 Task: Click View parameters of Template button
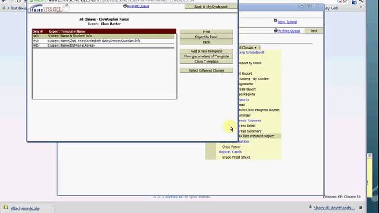207,56
